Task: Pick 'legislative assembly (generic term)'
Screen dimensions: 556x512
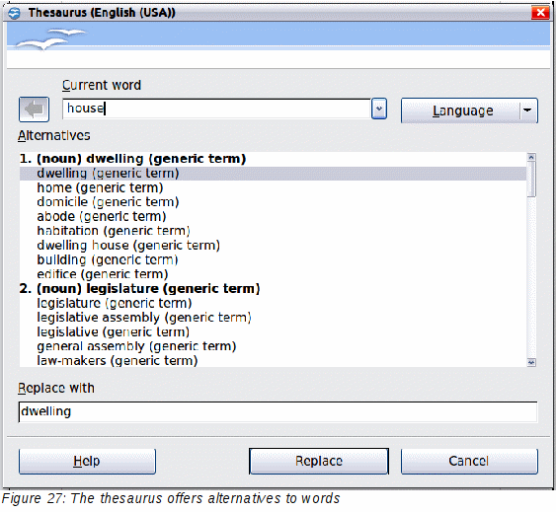Action: (144, 318)
